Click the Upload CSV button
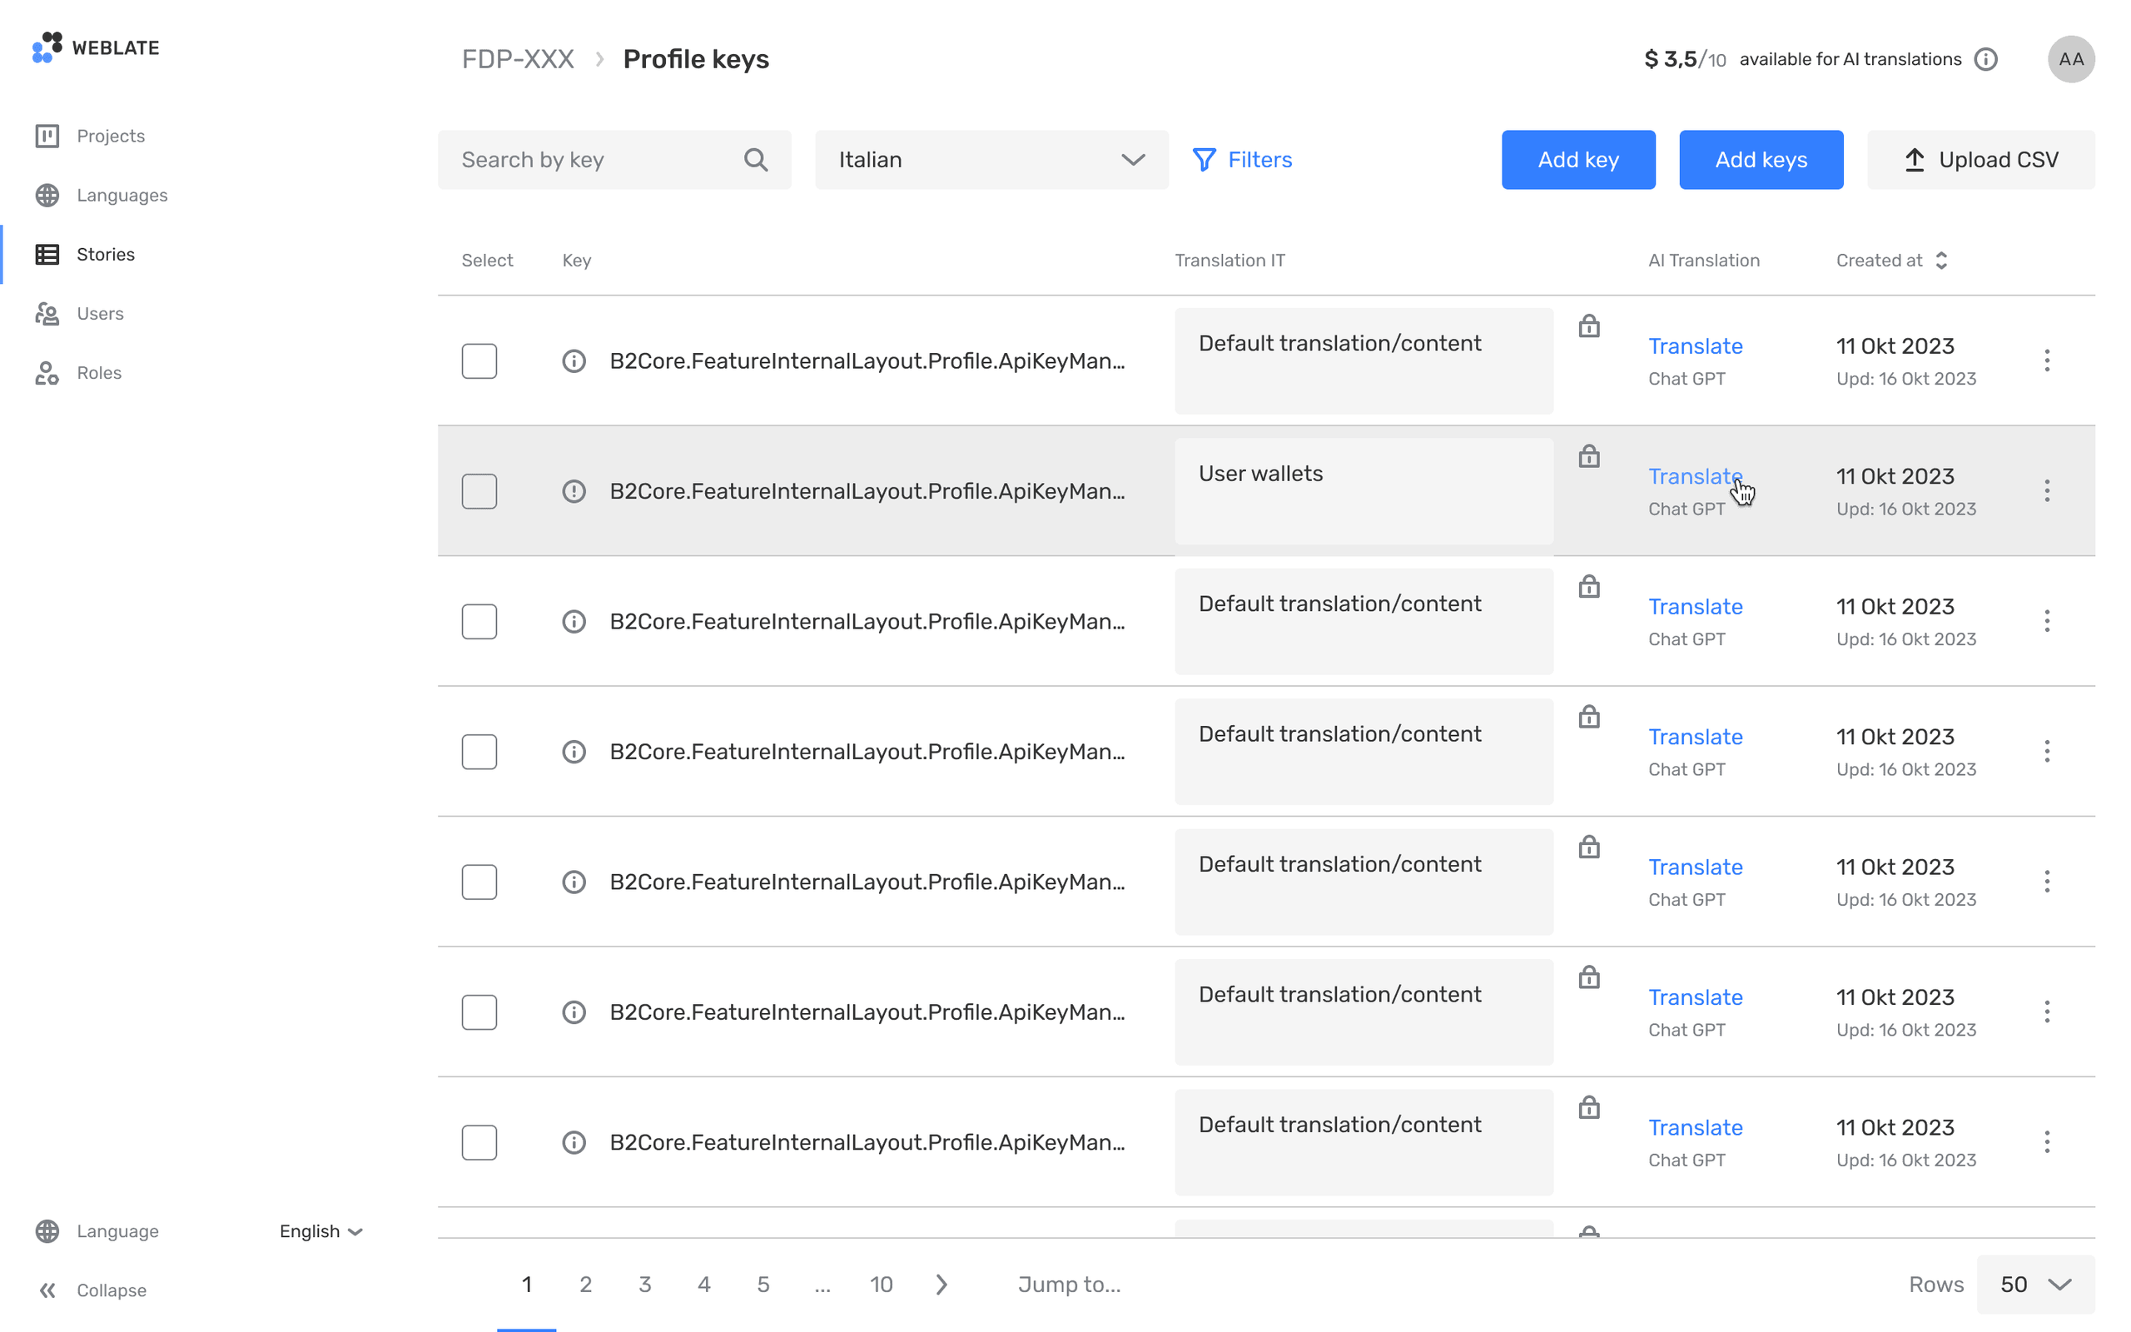The height and width of the screenshot is (1332, 2131). 1981,160
